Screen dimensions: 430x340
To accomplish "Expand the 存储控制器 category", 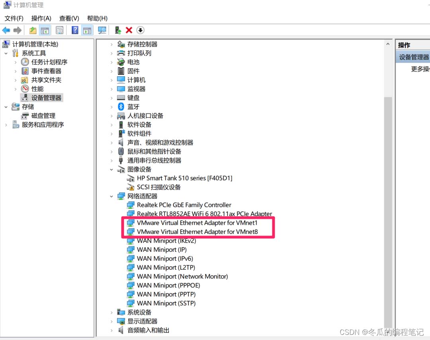I will tap(111, 44).
